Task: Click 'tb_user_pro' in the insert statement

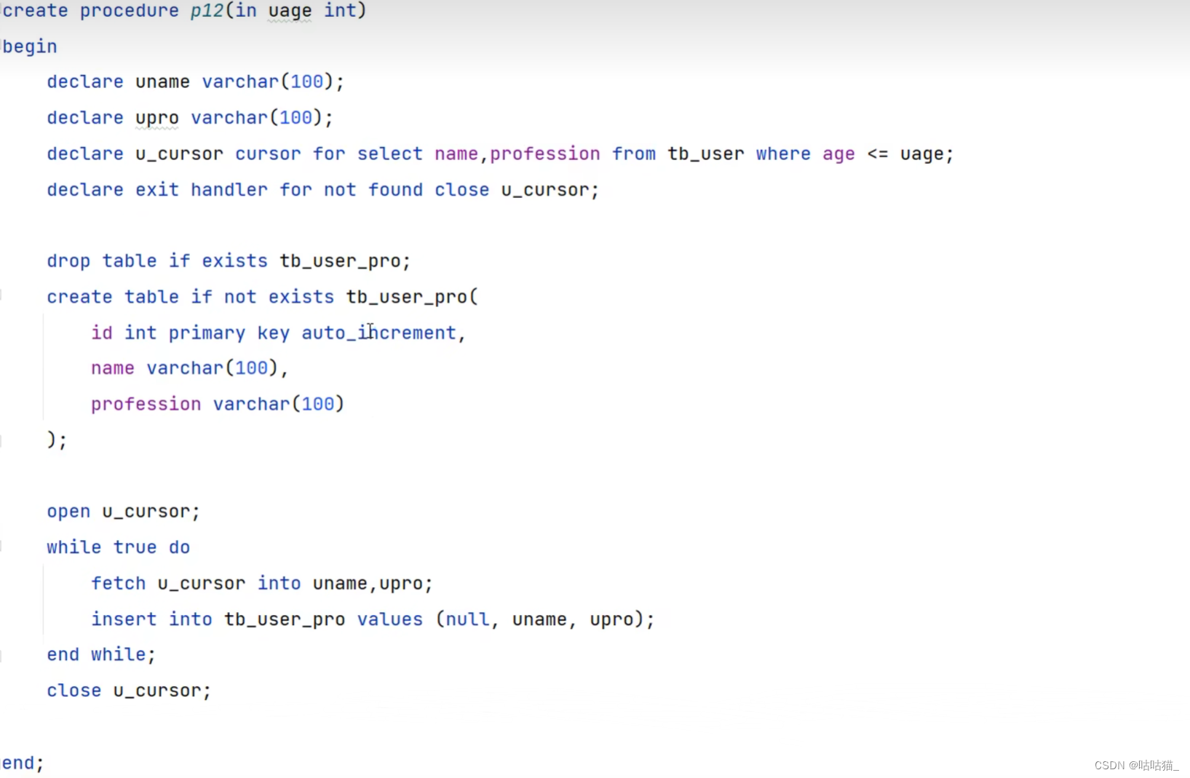Action: click(x=285, y=620)
